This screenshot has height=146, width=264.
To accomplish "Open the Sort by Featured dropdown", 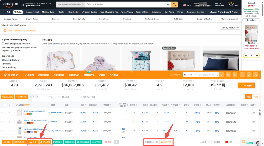I will click(x=230, y=28).
